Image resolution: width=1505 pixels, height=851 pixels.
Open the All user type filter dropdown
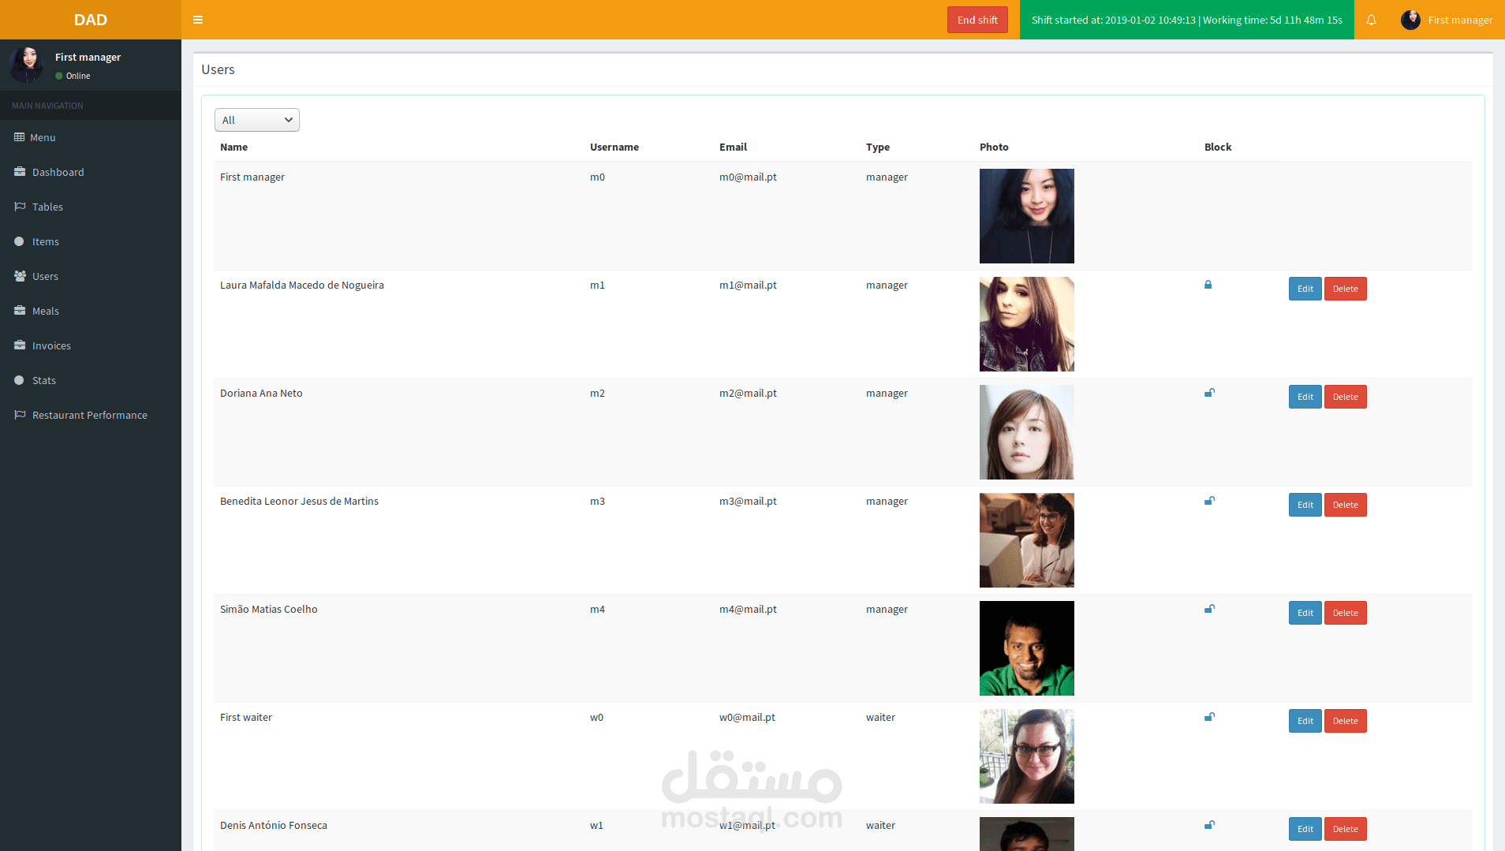tap(257, 120)
